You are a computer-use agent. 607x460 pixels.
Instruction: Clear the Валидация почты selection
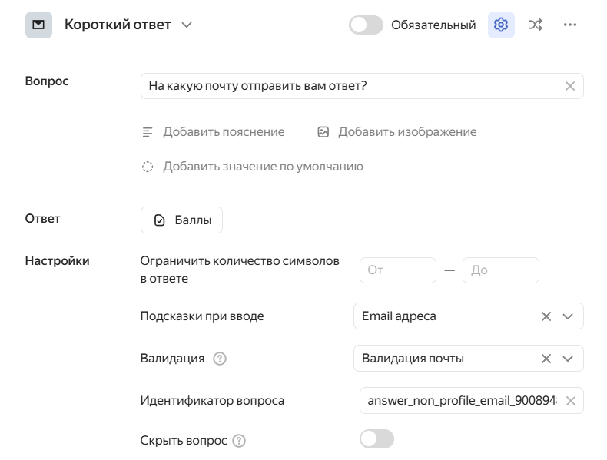point(546,358)
